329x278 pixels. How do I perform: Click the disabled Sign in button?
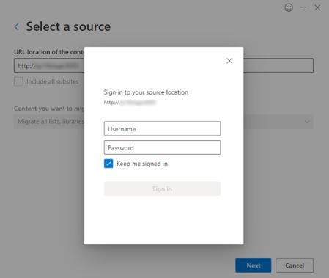pyautogui.click(x=162, y=189)
